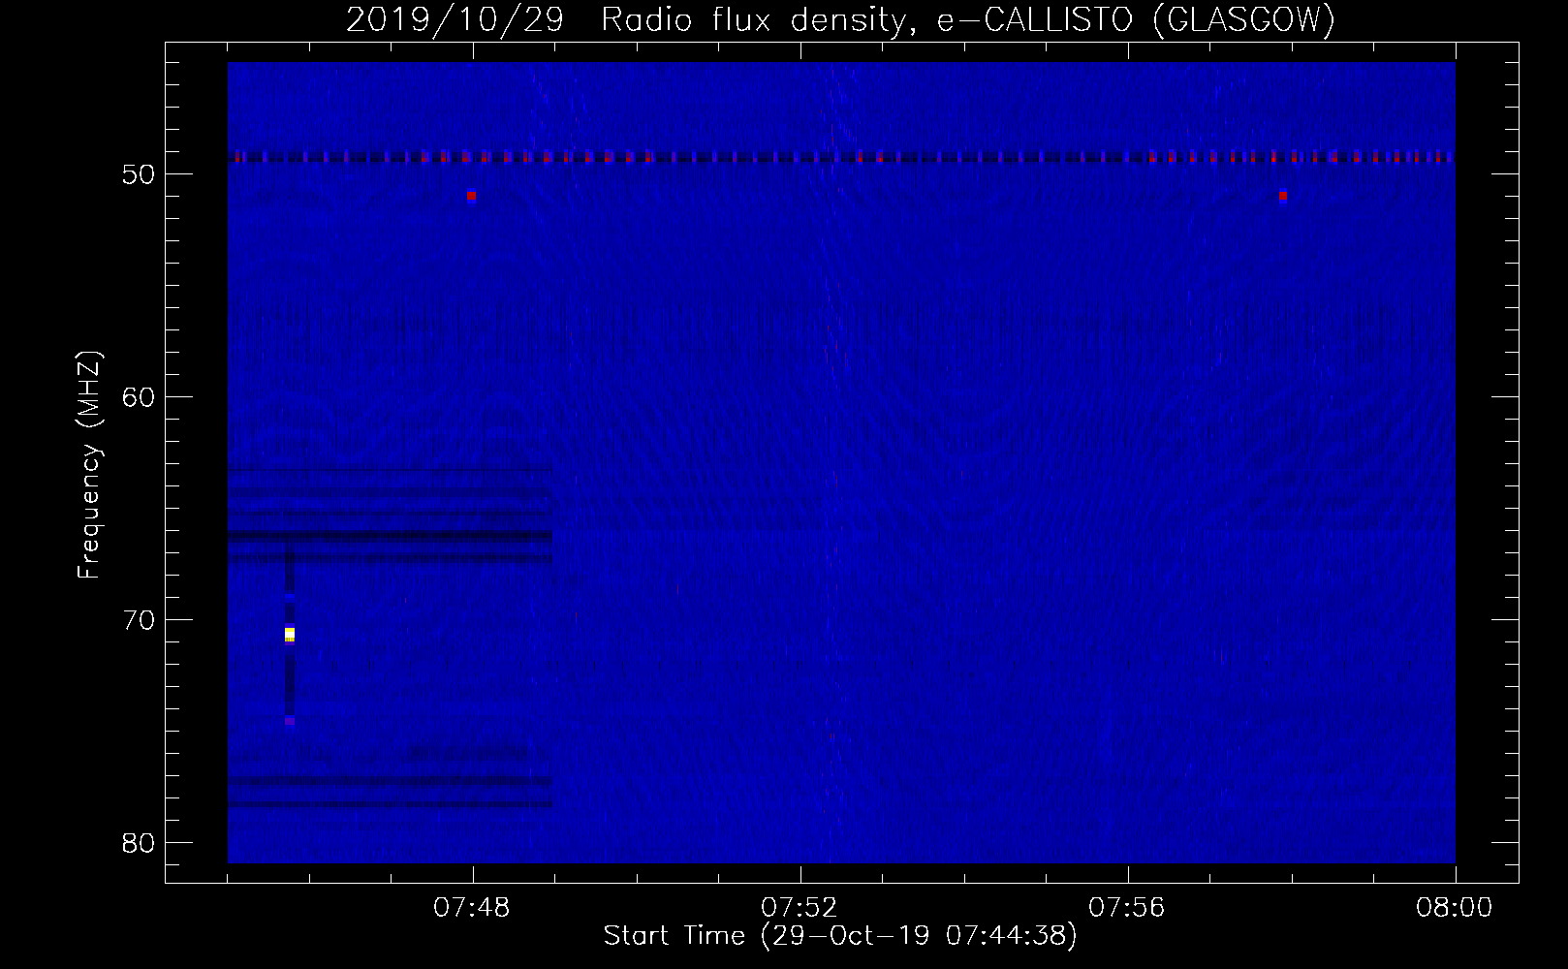Click the 'Start Time (29-Oct-19 07:44:38)' label

(x=840, y=936)
